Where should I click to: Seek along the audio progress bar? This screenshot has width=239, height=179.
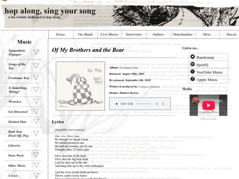[143, 104]
